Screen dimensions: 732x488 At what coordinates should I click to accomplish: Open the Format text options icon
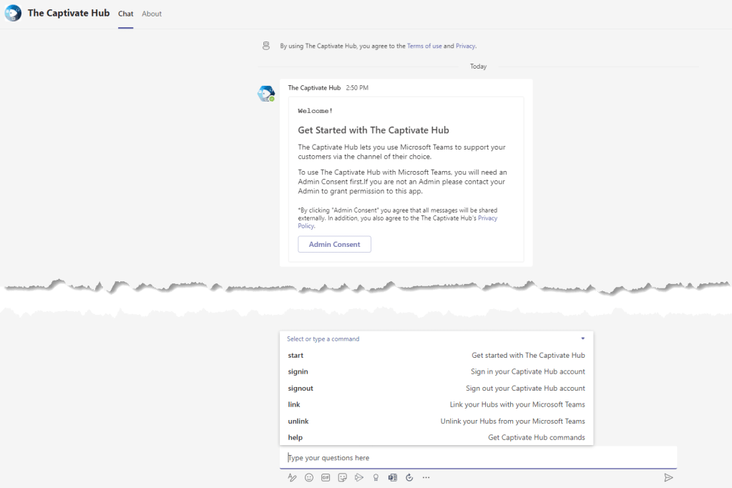click(291, 477)
